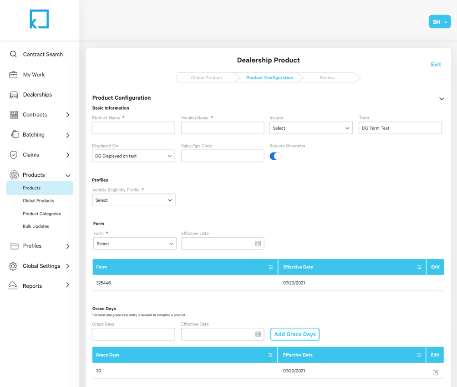Click filter icon in Grace Days table Effective Date header
The width and height of the screenshot is (457, 387).
[419, 355]
